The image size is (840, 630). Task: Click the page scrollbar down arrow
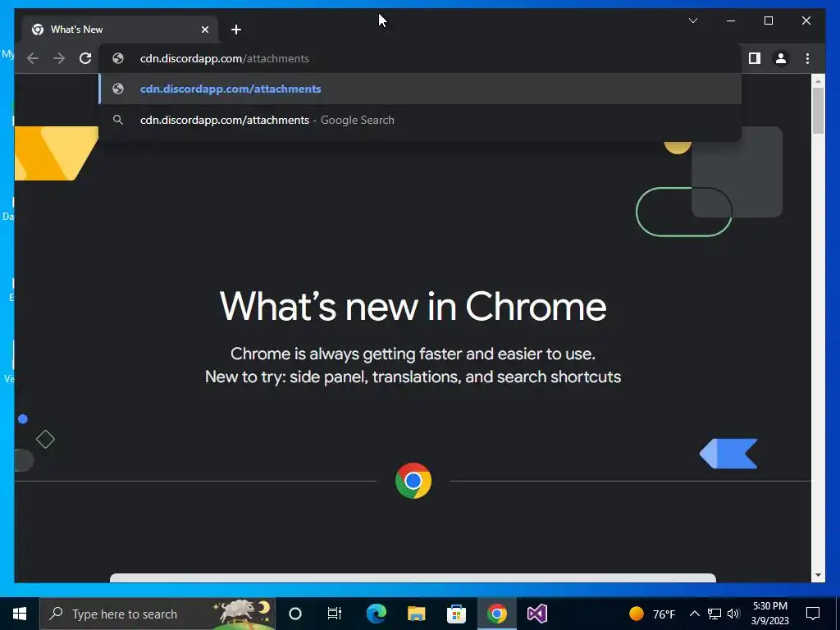(818, 575)
